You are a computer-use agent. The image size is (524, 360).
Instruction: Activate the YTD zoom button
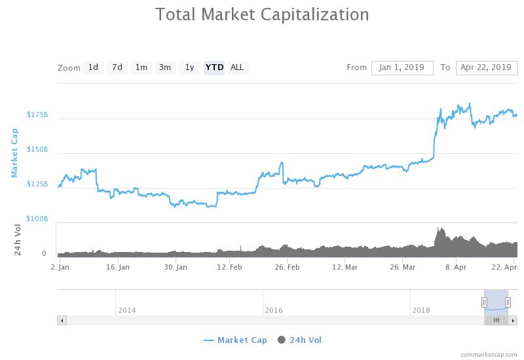tap(214, 67)
